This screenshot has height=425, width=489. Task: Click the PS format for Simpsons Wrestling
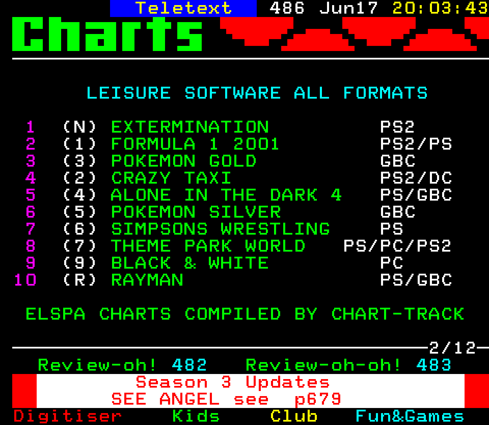(391, 229)
